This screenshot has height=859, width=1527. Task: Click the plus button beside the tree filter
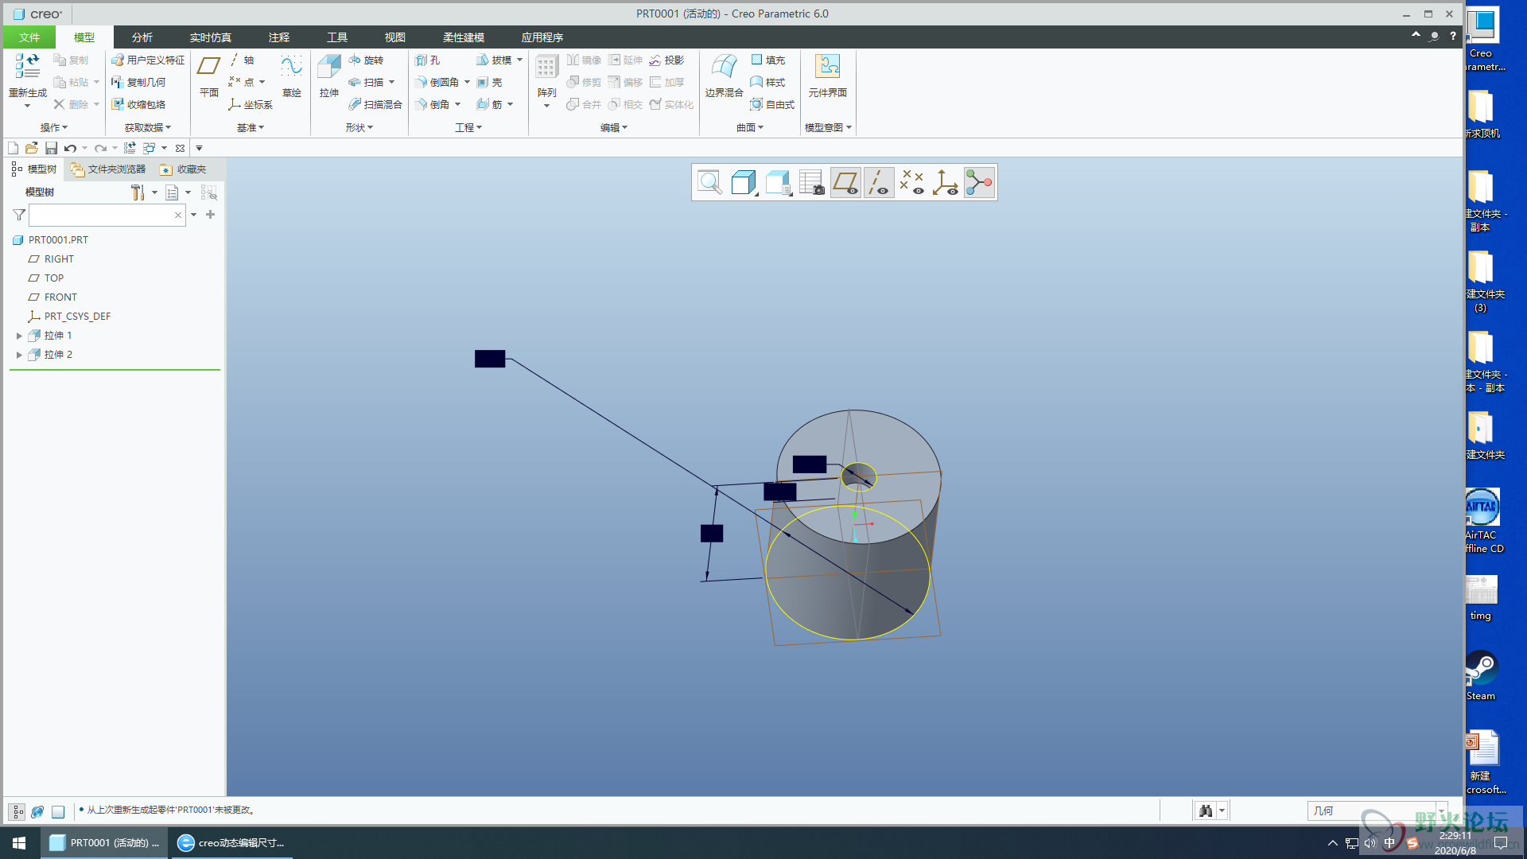[211, 215]
